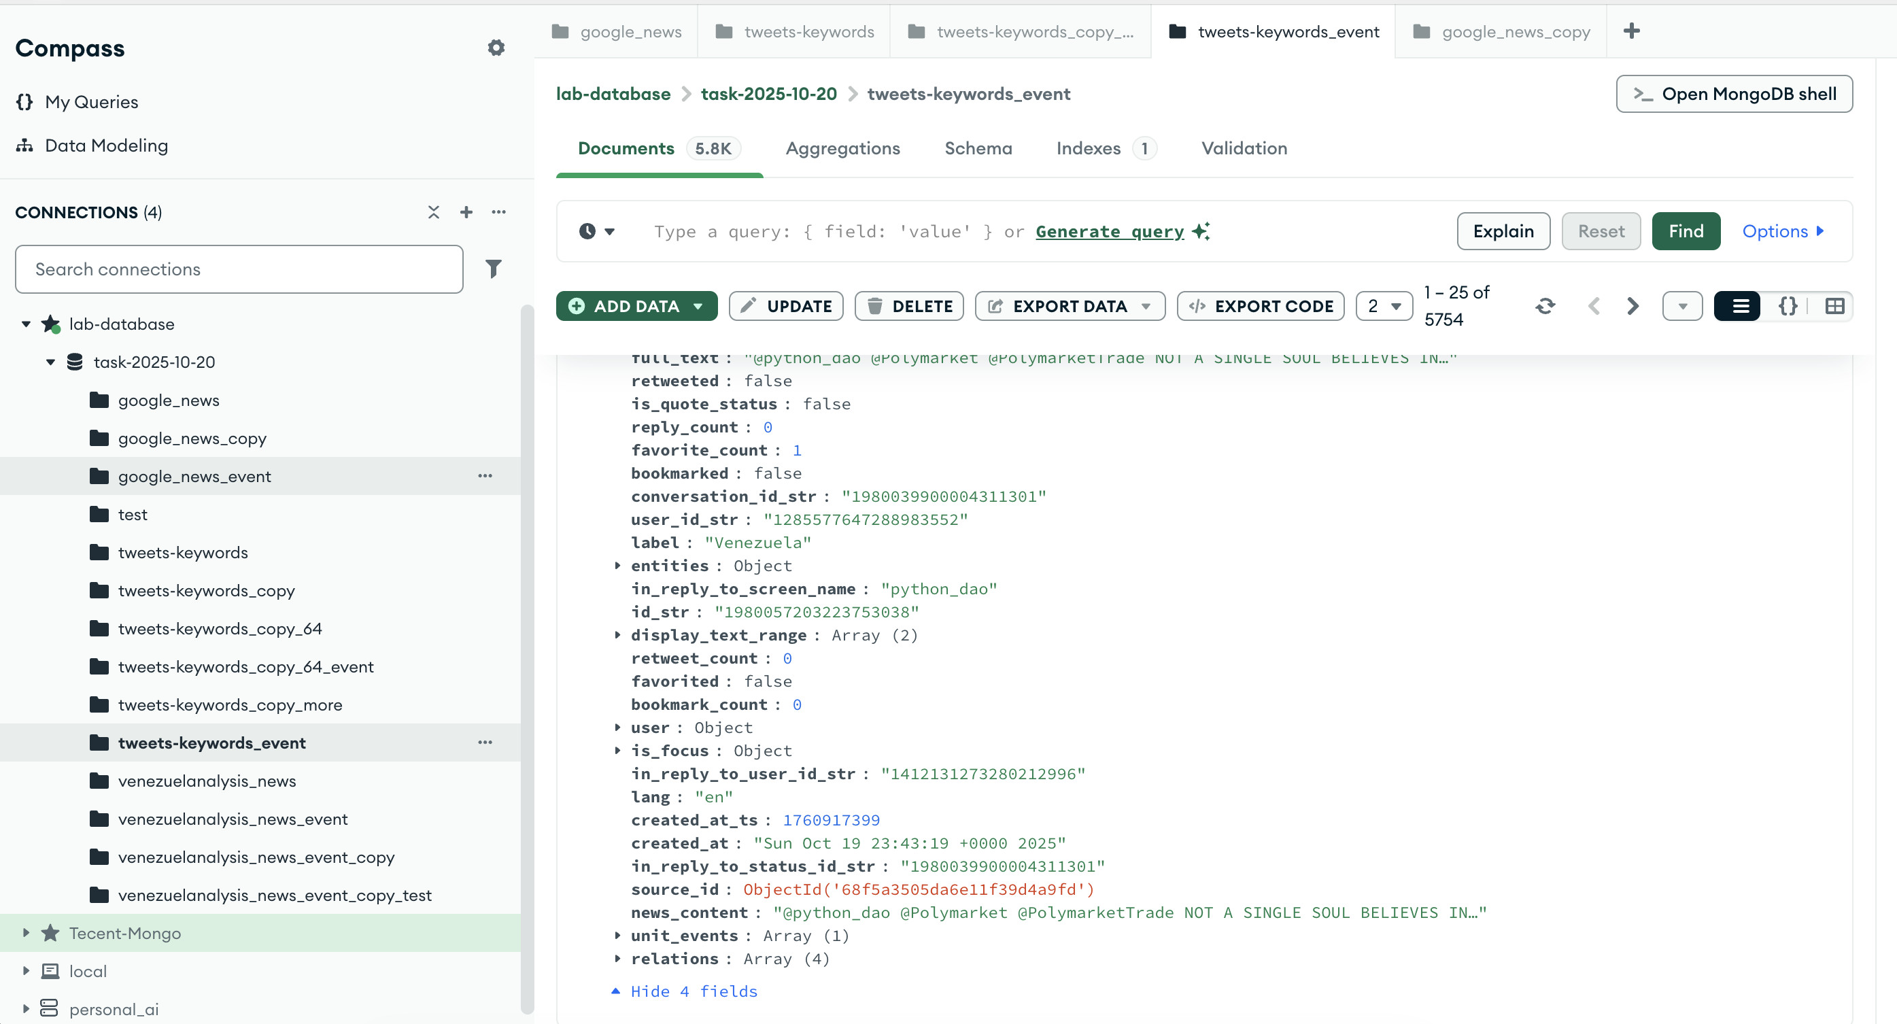Click lab-database favorite star icon

tap(51, 324)
